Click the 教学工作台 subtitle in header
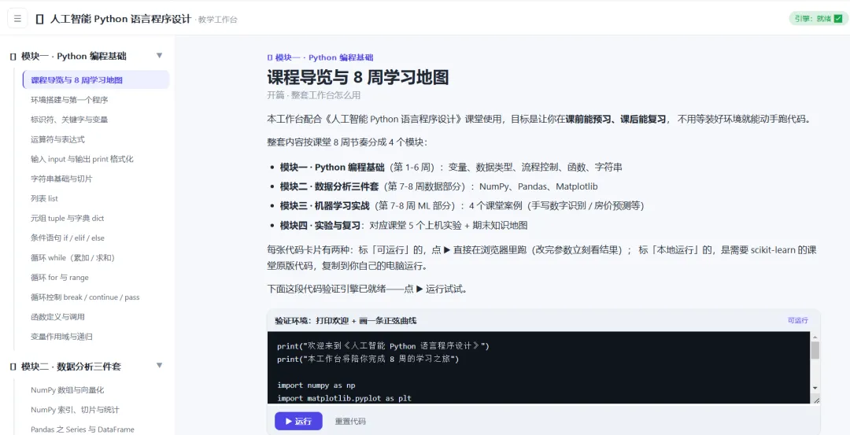The height and width of the screenshot is (435, 850). (x=217, y=20)
